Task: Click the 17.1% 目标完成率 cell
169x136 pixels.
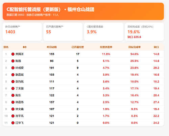Action: 135,88
